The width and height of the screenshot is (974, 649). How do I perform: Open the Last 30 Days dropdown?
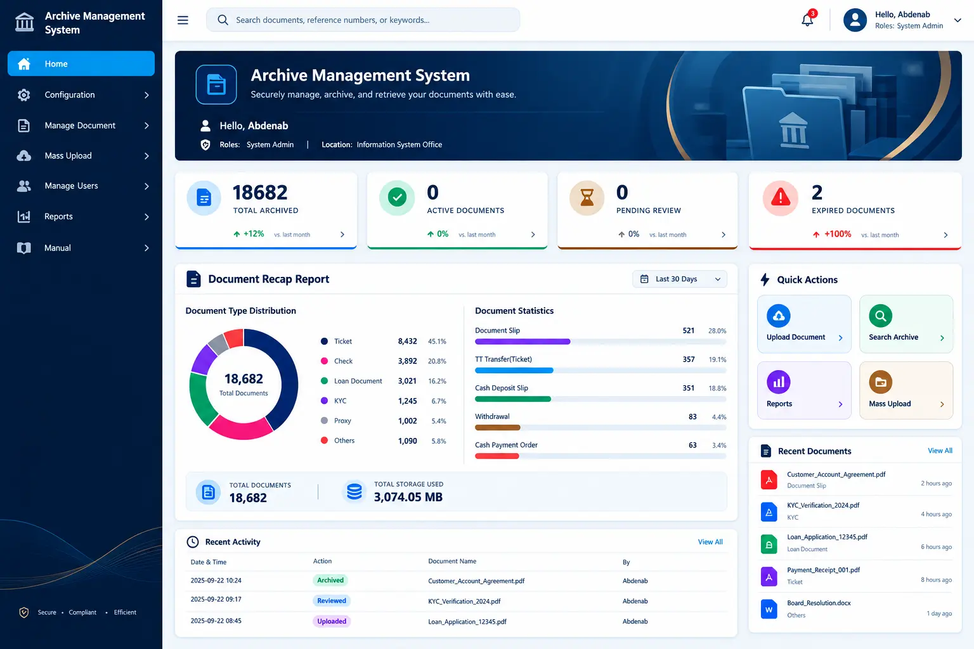[x=680, y=279]
